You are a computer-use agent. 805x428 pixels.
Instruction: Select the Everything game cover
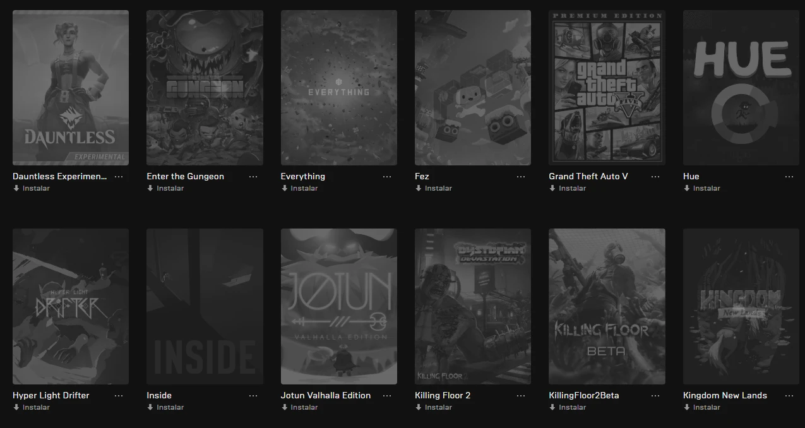(339, 88)
